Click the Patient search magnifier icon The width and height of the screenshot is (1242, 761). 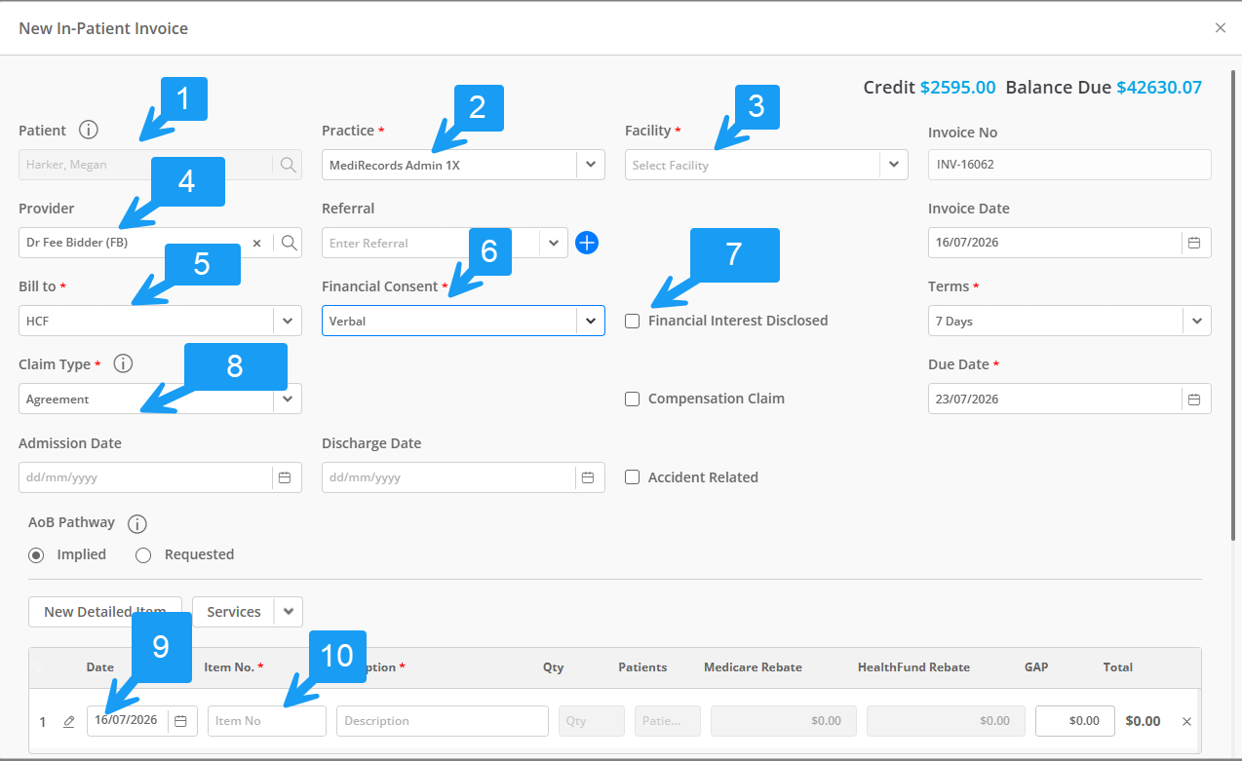(x=288, y=165)
